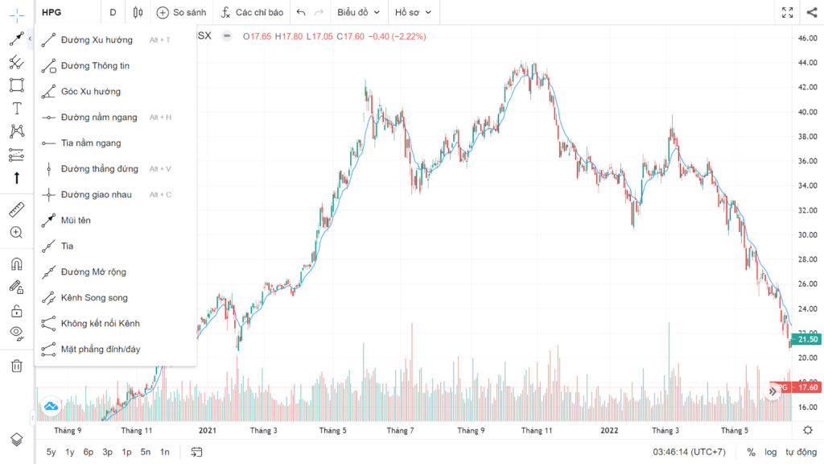Toggle lock all drawing tools
824x464 pixels.
pos(16,311)
